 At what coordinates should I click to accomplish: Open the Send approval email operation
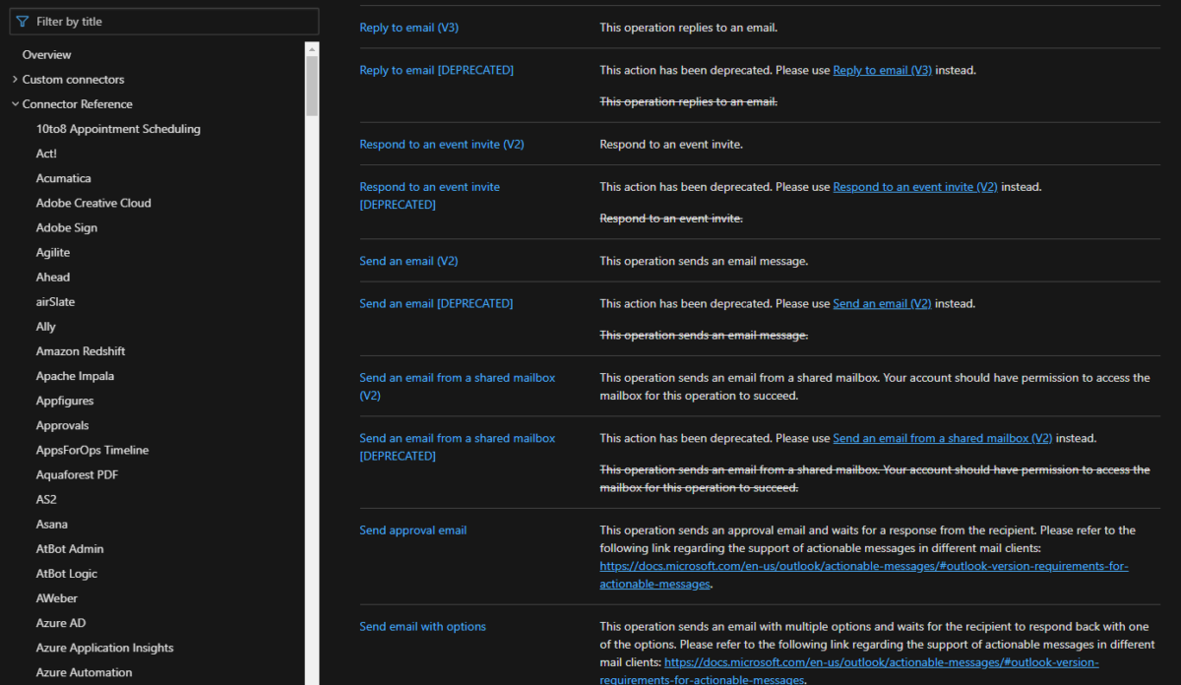pos(412,529)
